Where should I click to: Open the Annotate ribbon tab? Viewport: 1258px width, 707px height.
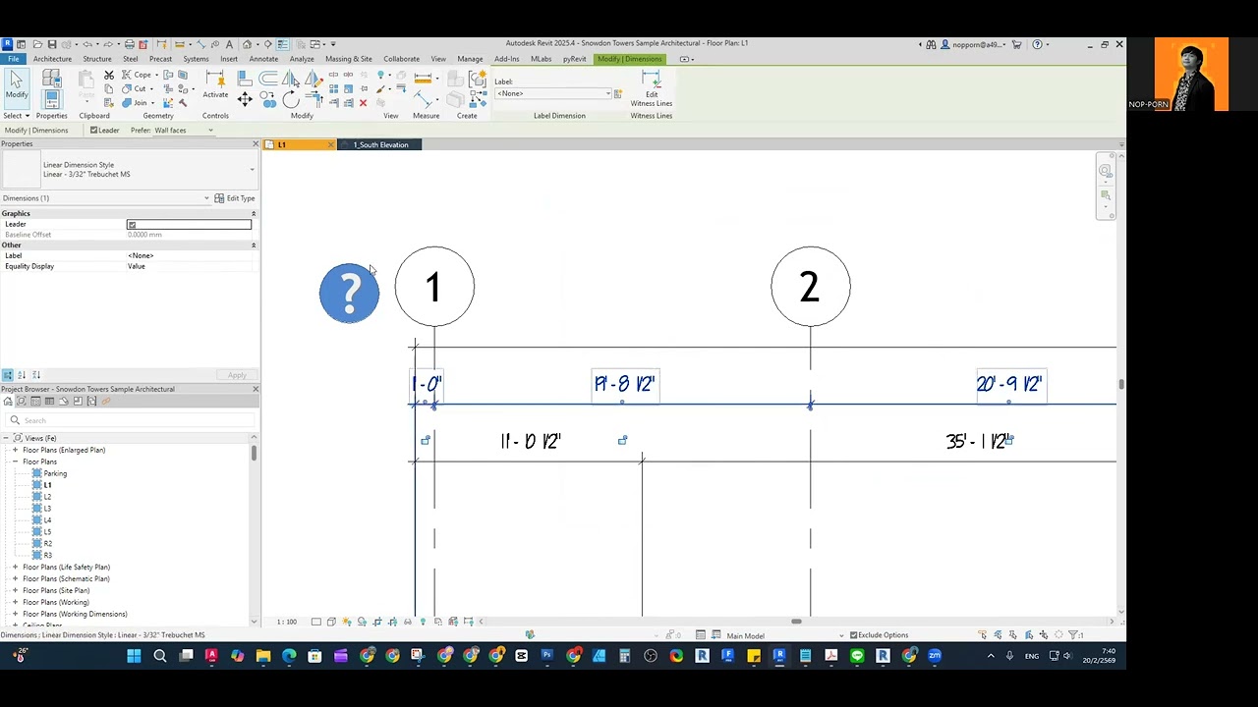point(263,59)
